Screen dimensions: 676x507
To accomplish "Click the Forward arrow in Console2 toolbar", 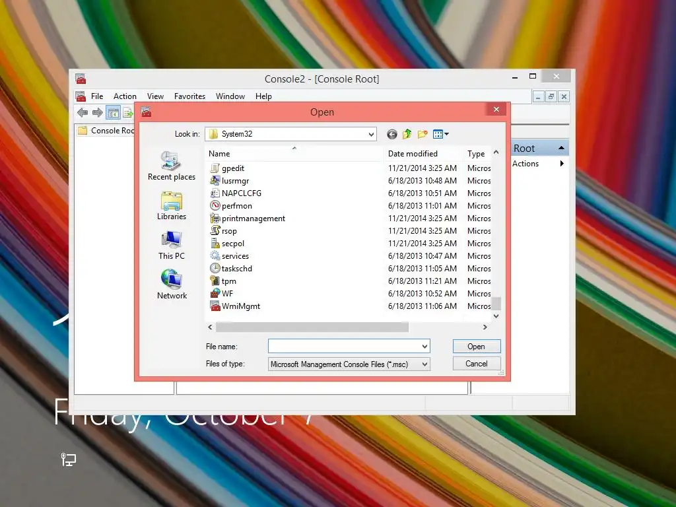I will click(x=98, y=113).
